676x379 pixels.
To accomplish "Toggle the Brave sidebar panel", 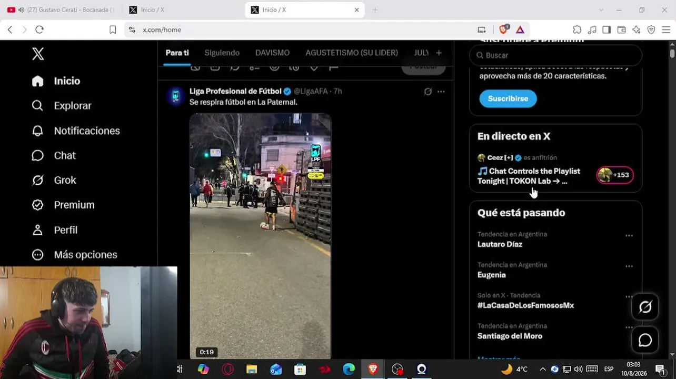I will point(607,30).
